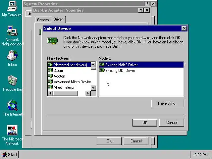212x159 pixels.
Task: Close Dial-Up Adapter Properties window
Action: tap(147, 10)
